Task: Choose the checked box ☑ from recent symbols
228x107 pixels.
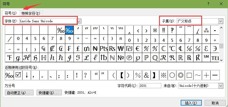Action: click(18, 75)
